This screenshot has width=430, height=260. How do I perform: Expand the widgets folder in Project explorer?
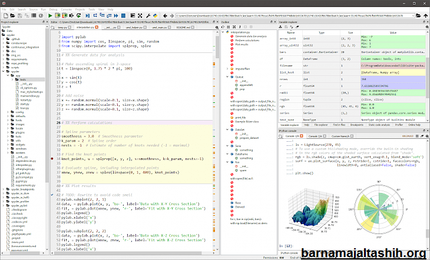click(8, 145)
